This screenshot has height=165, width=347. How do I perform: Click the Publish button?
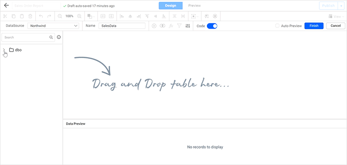pyautogui.click(x=328, y=6)
